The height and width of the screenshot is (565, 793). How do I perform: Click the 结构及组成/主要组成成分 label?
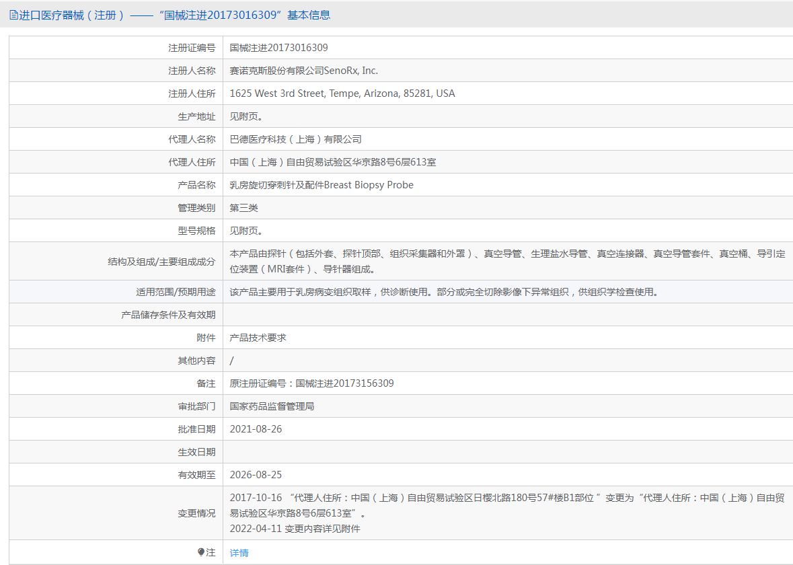161,262
